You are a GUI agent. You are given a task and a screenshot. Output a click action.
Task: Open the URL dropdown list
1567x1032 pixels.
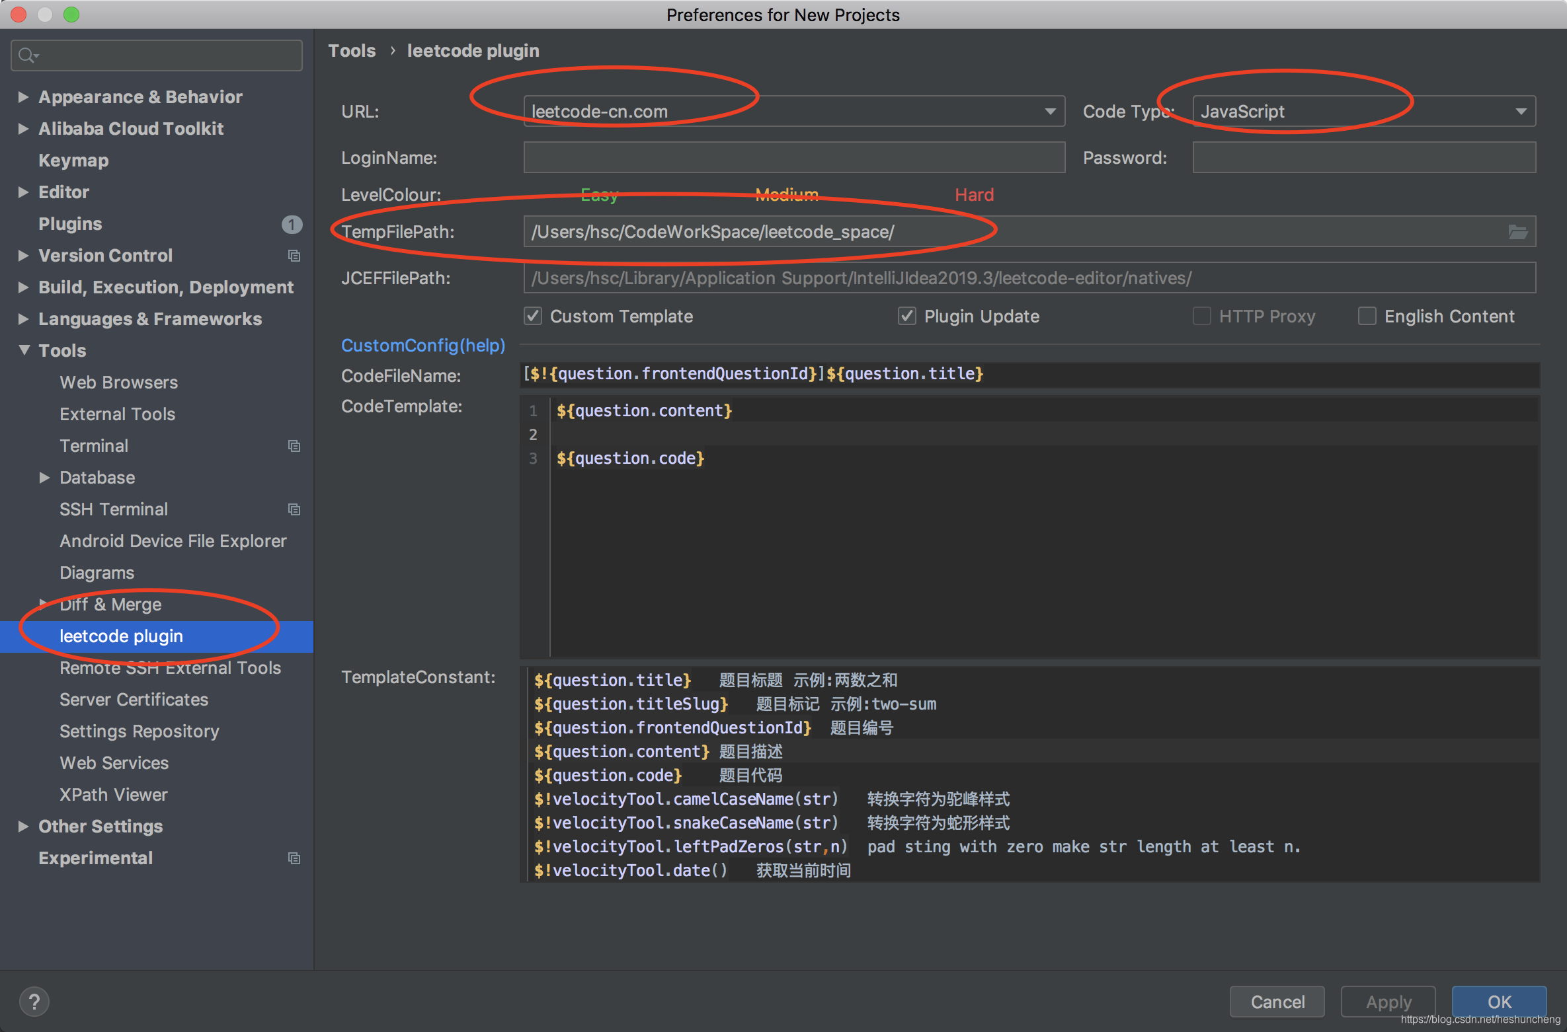[x=1050, y=111]
